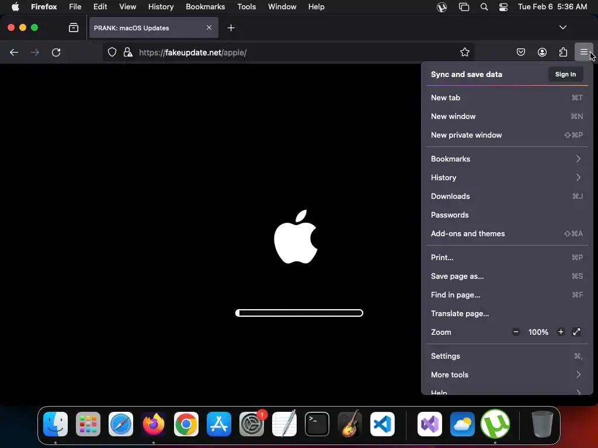Open a new tab with plus button

click(231, 28)
